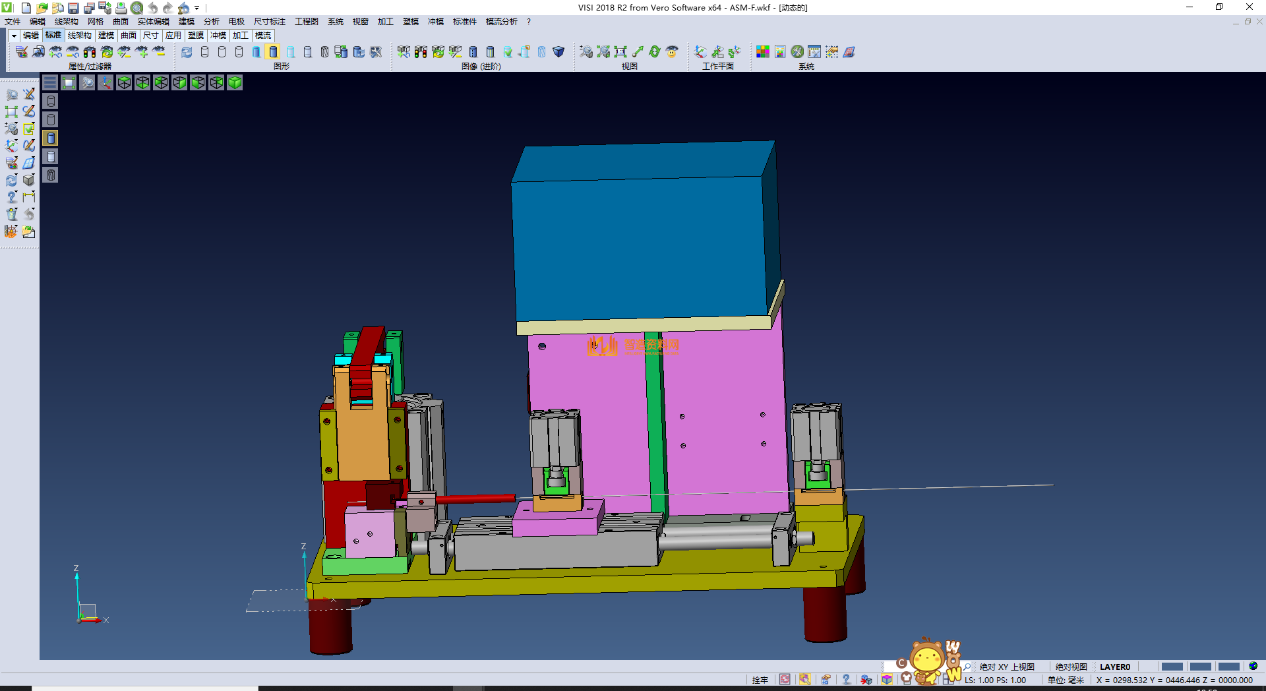Screen dimensions: 1266x691
Task: Click the highlighted shaded display mode icon
Action: [273, 52]
